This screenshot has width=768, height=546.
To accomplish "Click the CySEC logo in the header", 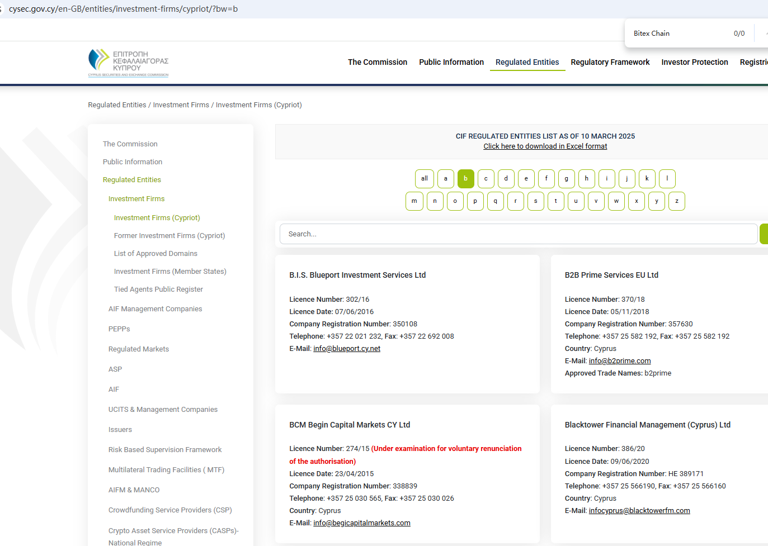I will click(x=128, y=63).
